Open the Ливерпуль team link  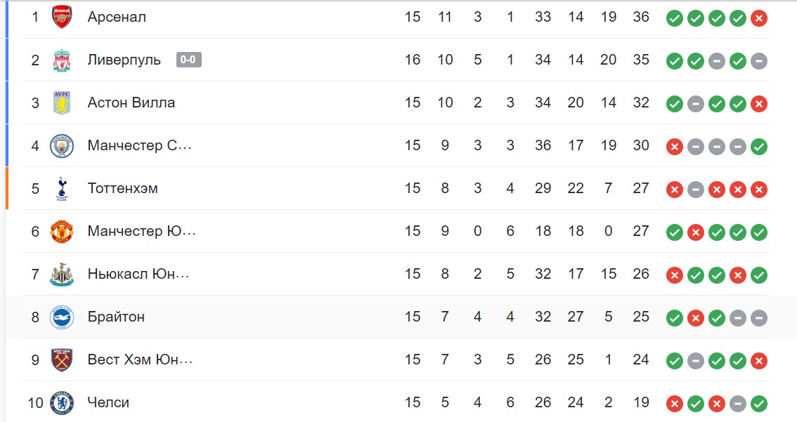coord(124,60)
